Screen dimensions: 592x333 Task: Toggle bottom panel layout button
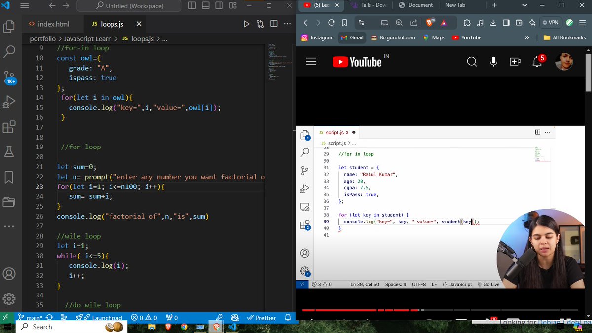(206, 6)
